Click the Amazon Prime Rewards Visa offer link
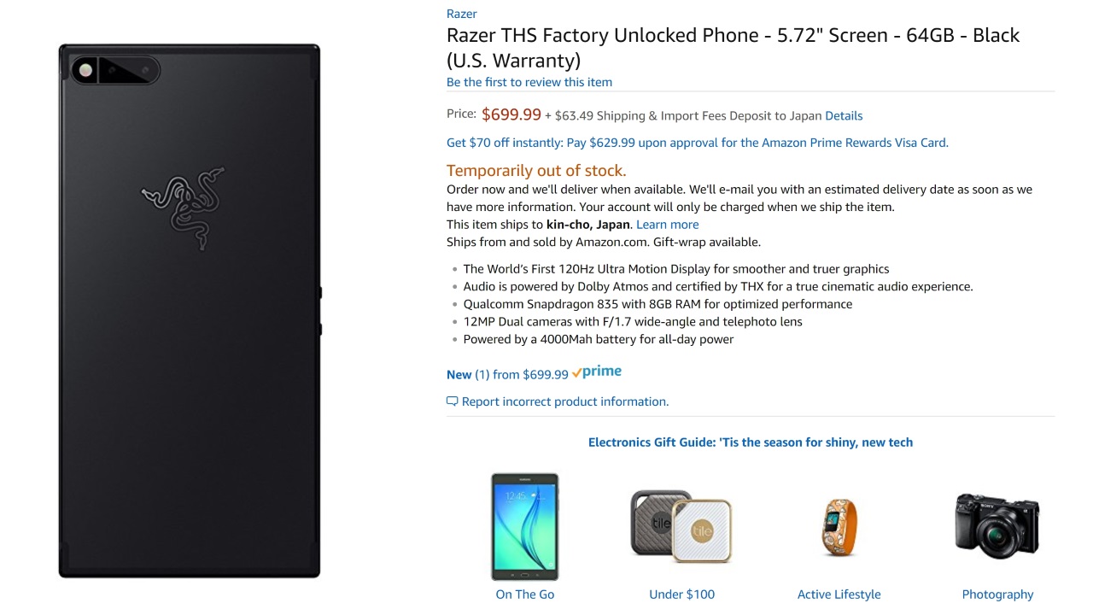Screen dimensions: 1093x615 697,143
